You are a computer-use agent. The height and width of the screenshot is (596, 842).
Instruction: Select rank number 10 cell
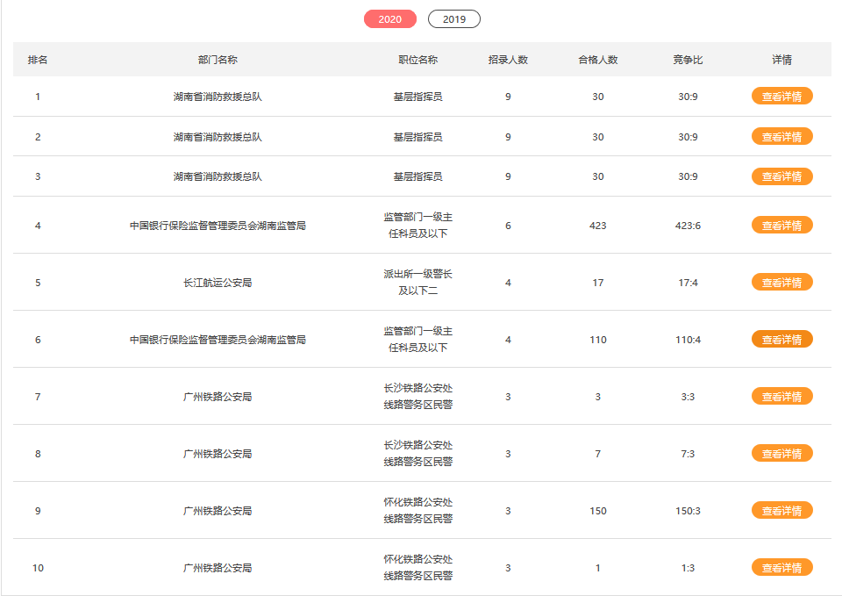pos(38,568)
